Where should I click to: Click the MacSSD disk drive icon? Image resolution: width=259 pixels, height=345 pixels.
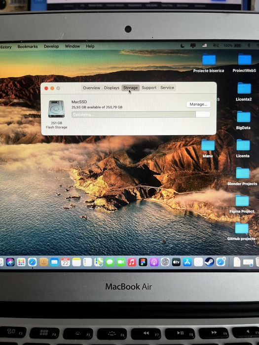pos(56,109)
